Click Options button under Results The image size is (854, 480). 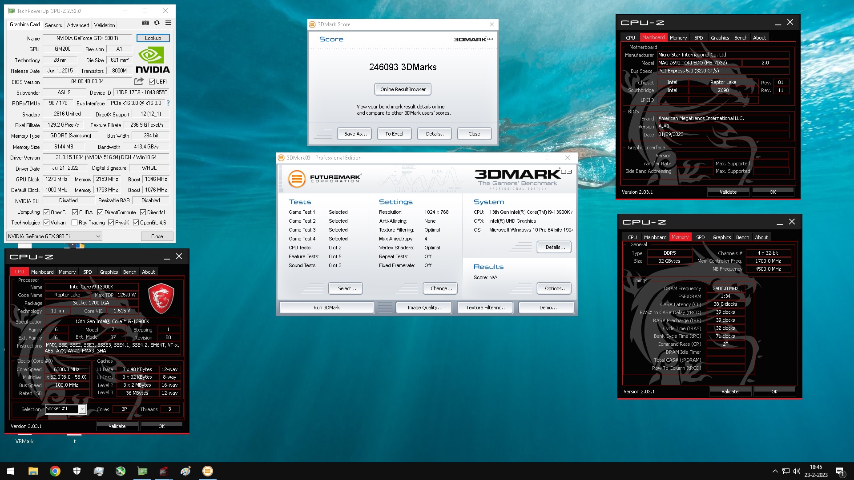554,288
